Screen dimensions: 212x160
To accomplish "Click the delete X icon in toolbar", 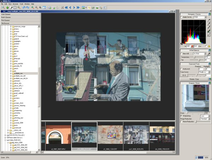I will coord(62,8).
